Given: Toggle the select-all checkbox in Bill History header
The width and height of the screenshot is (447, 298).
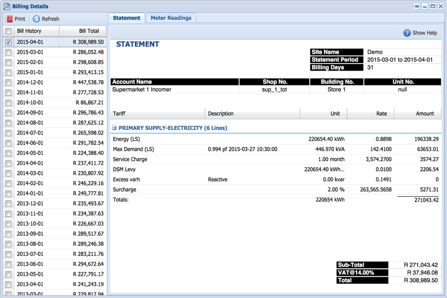Looking at the screenshot, I should 8,31.
